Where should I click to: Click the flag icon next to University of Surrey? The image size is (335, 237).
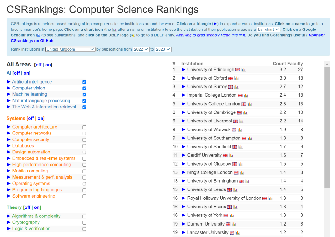click(x=231, y=87)
